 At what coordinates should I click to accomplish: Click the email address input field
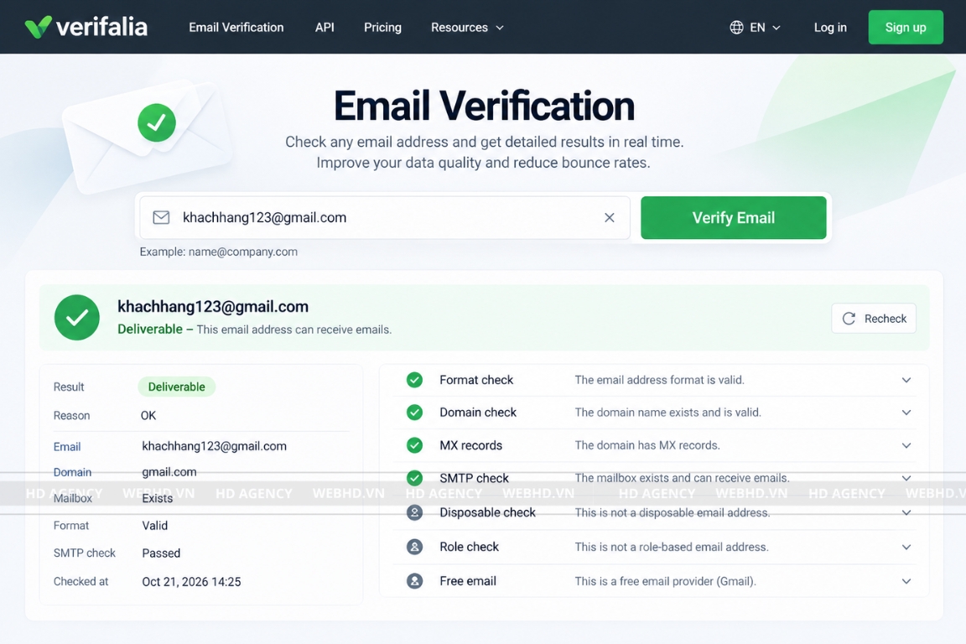pos(384,217)
